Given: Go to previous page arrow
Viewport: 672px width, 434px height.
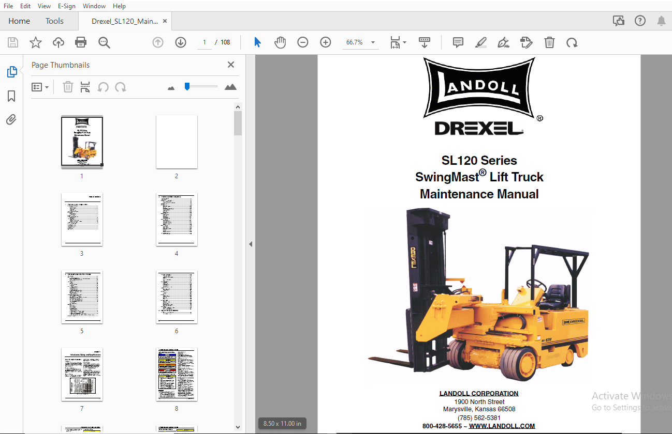Looking at the screenshot, I should coord(158,42).
